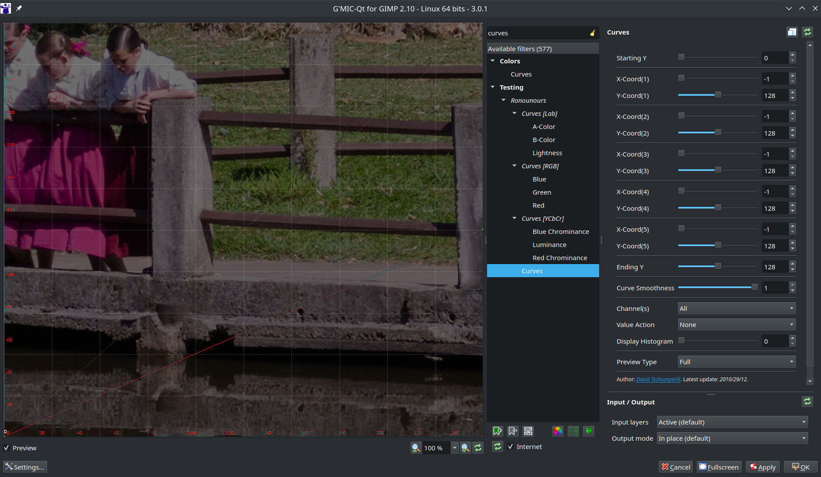Zoom out the preview with magnifier icon
The width and height of the screenshot is (821, 477).
416,448
